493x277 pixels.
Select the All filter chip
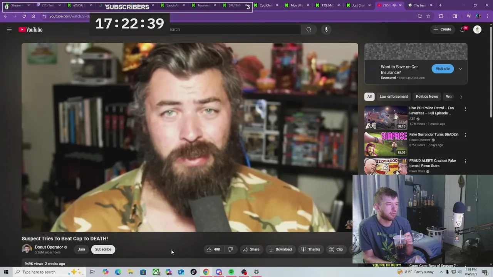click(x=369, y=97)
